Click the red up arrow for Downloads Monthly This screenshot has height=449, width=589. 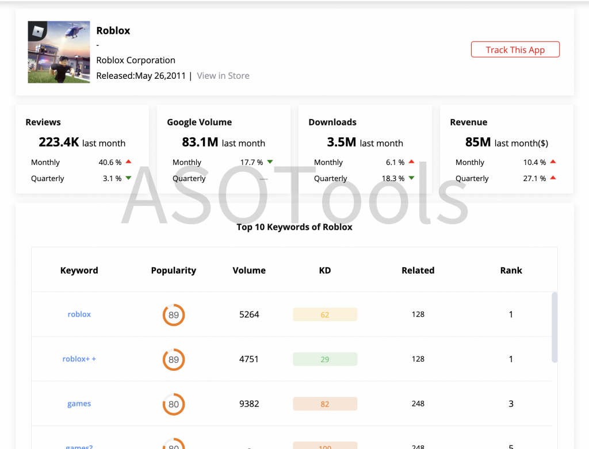click(411, 162)
